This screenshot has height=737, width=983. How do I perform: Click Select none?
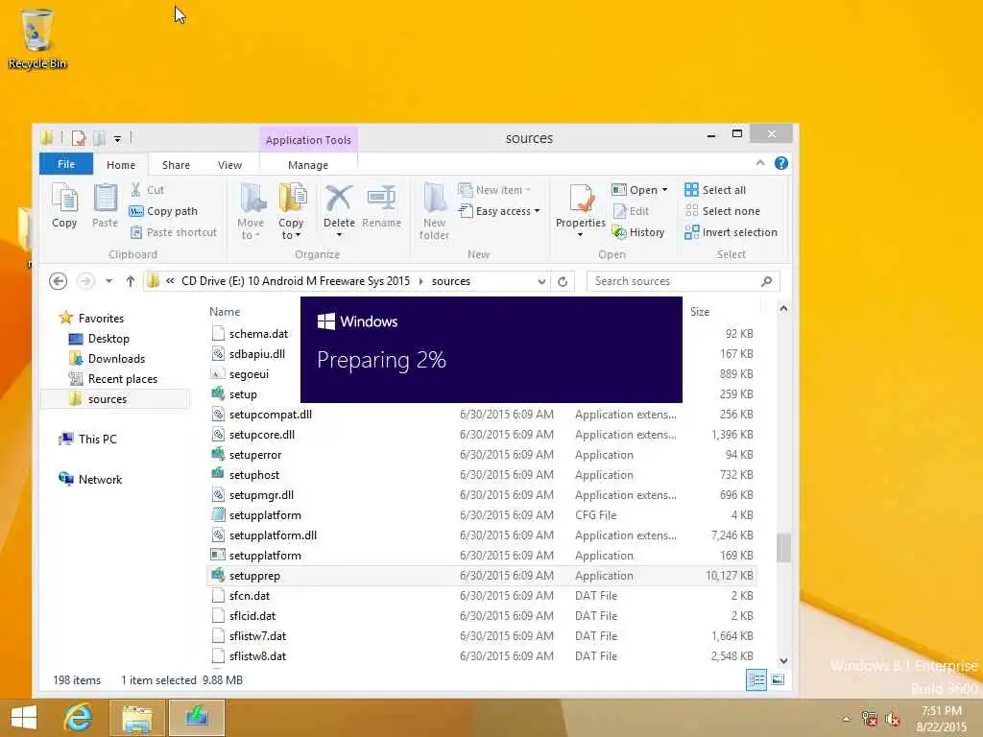722,211
